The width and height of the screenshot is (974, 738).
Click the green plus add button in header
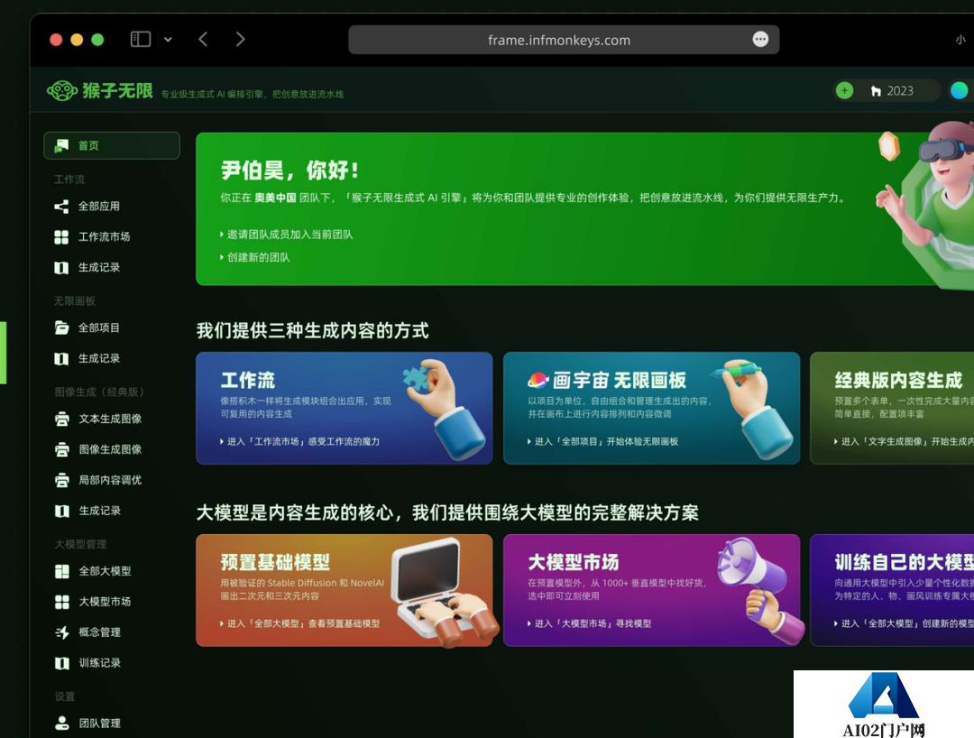pos(844,91)
